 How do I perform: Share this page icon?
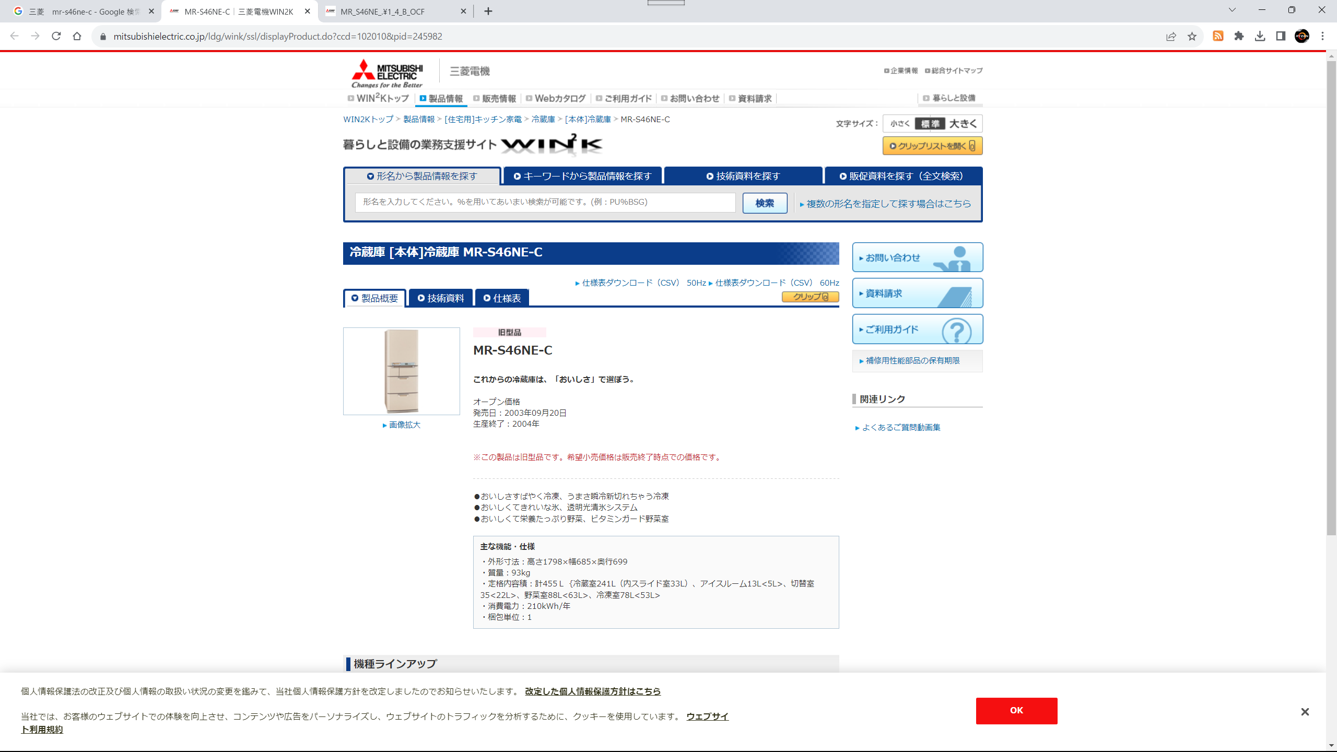(x=1171, y=36)
